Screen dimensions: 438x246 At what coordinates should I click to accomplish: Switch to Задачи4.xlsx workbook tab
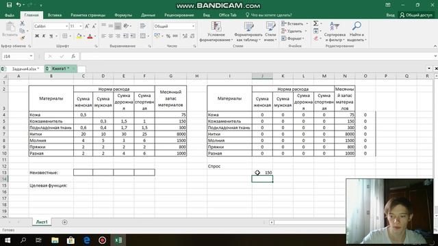(25, 68)
